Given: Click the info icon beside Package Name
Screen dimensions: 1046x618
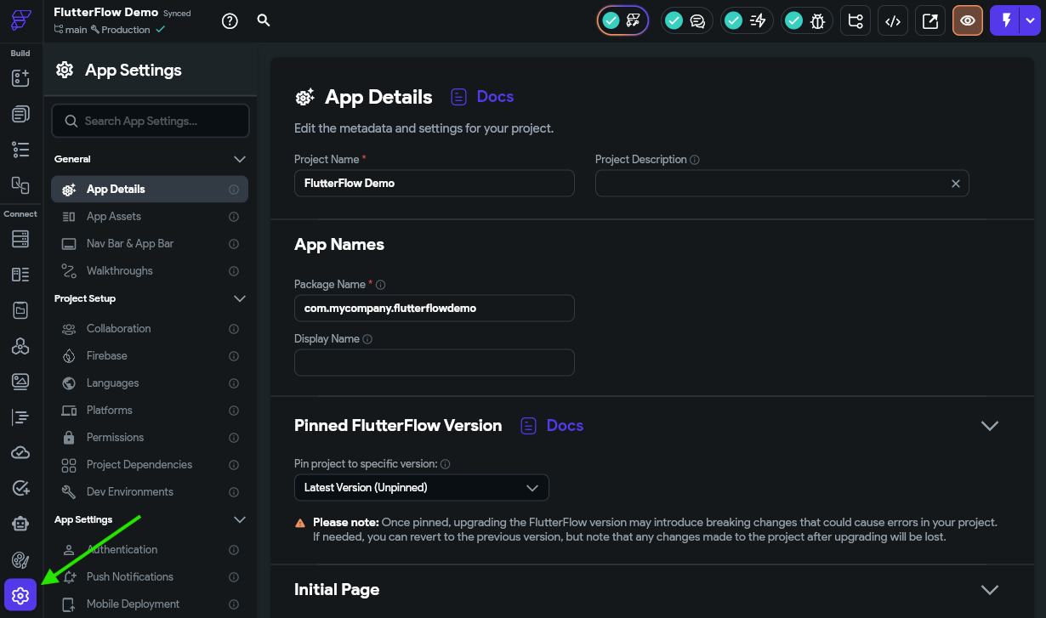Looking at the screenshot, I should click(x=381, y=285).
